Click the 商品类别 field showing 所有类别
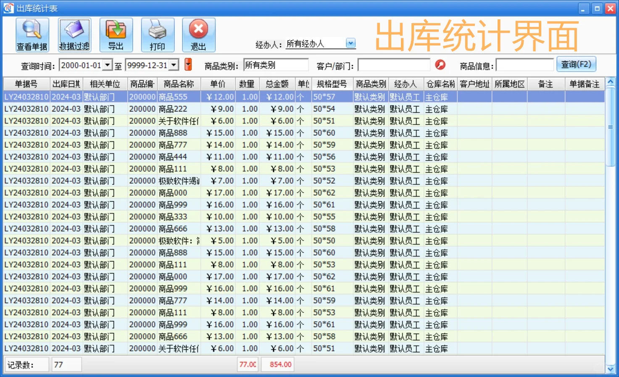The image size is (619, 377). 276,64
